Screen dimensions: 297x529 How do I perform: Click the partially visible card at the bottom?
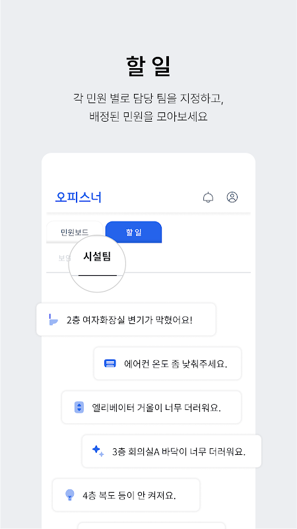point(152,526)
